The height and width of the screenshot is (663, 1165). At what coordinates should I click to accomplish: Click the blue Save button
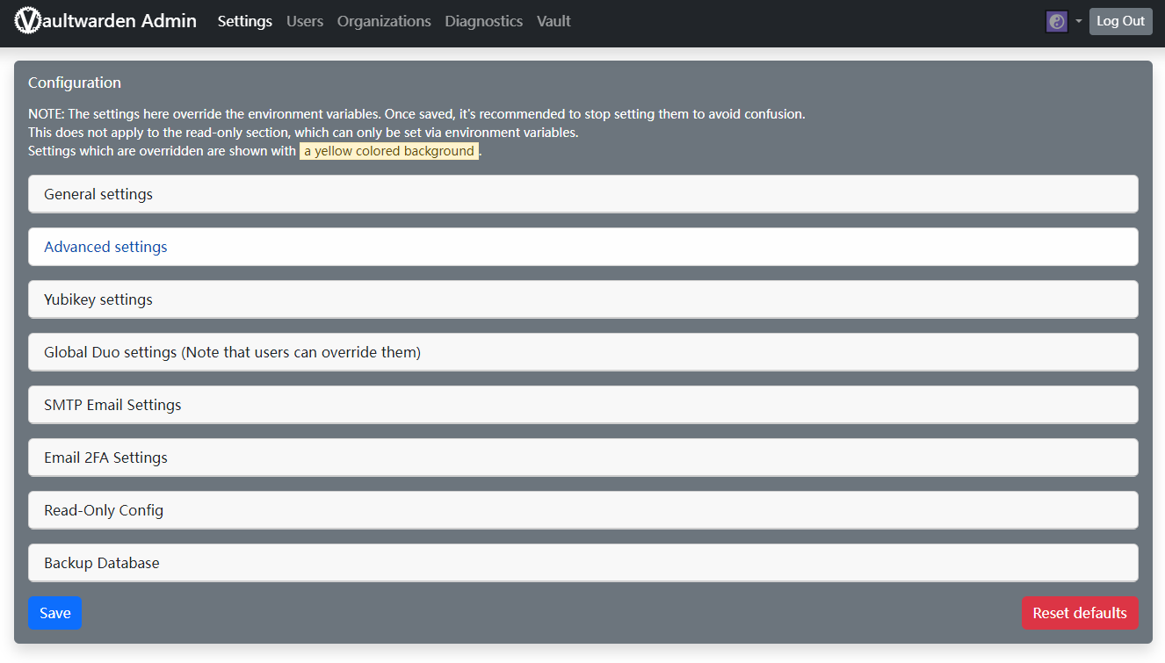[54, 613]
